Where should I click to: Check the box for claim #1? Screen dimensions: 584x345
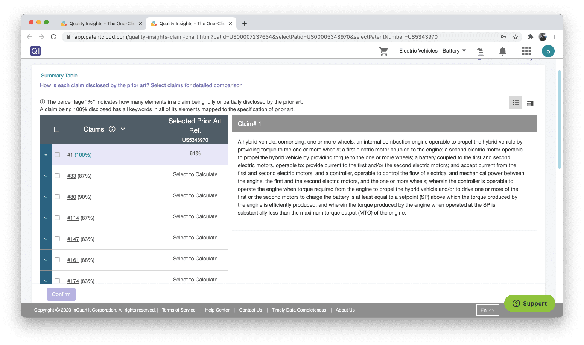pyautogui.click(x=57, y=154)
